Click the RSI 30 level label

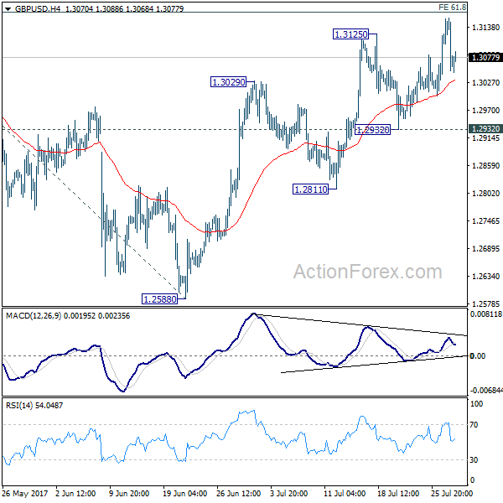[474, 460]
